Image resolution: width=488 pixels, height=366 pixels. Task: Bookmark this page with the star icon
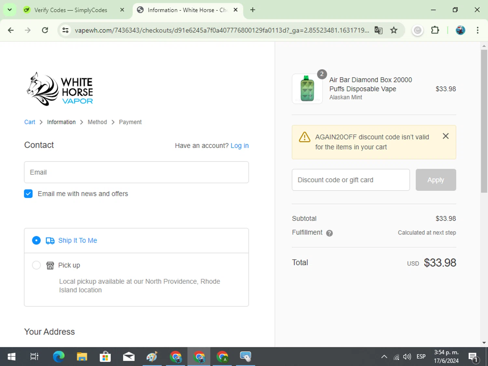pos(394,30)
